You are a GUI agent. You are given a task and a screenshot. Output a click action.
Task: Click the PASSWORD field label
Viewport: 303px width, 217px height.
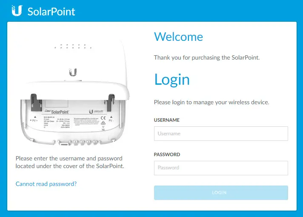tap(167, 154)
